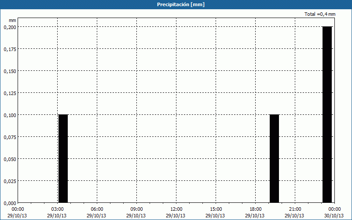The width and height of the screenshot is (352, 220).
Task: Click the 0,2 mm bar before 00:00 30/10/13
Action: pos(327,114)
